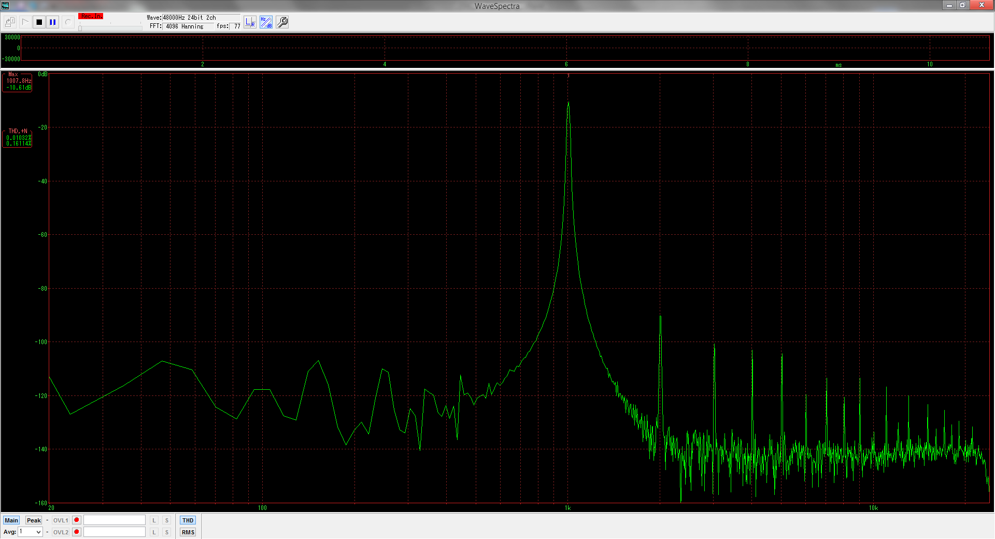Click the 1k frequency axis label
The height and width of the screenshot is (539, 995).
pyautogui.click(x=567, y=508)
